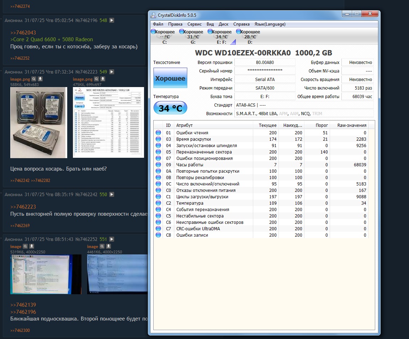Image resolution: width=409 pixels, height=339 pixels.
Task: Click the CrystalDiskInfo title bar icon
Action: coord(153,15)
